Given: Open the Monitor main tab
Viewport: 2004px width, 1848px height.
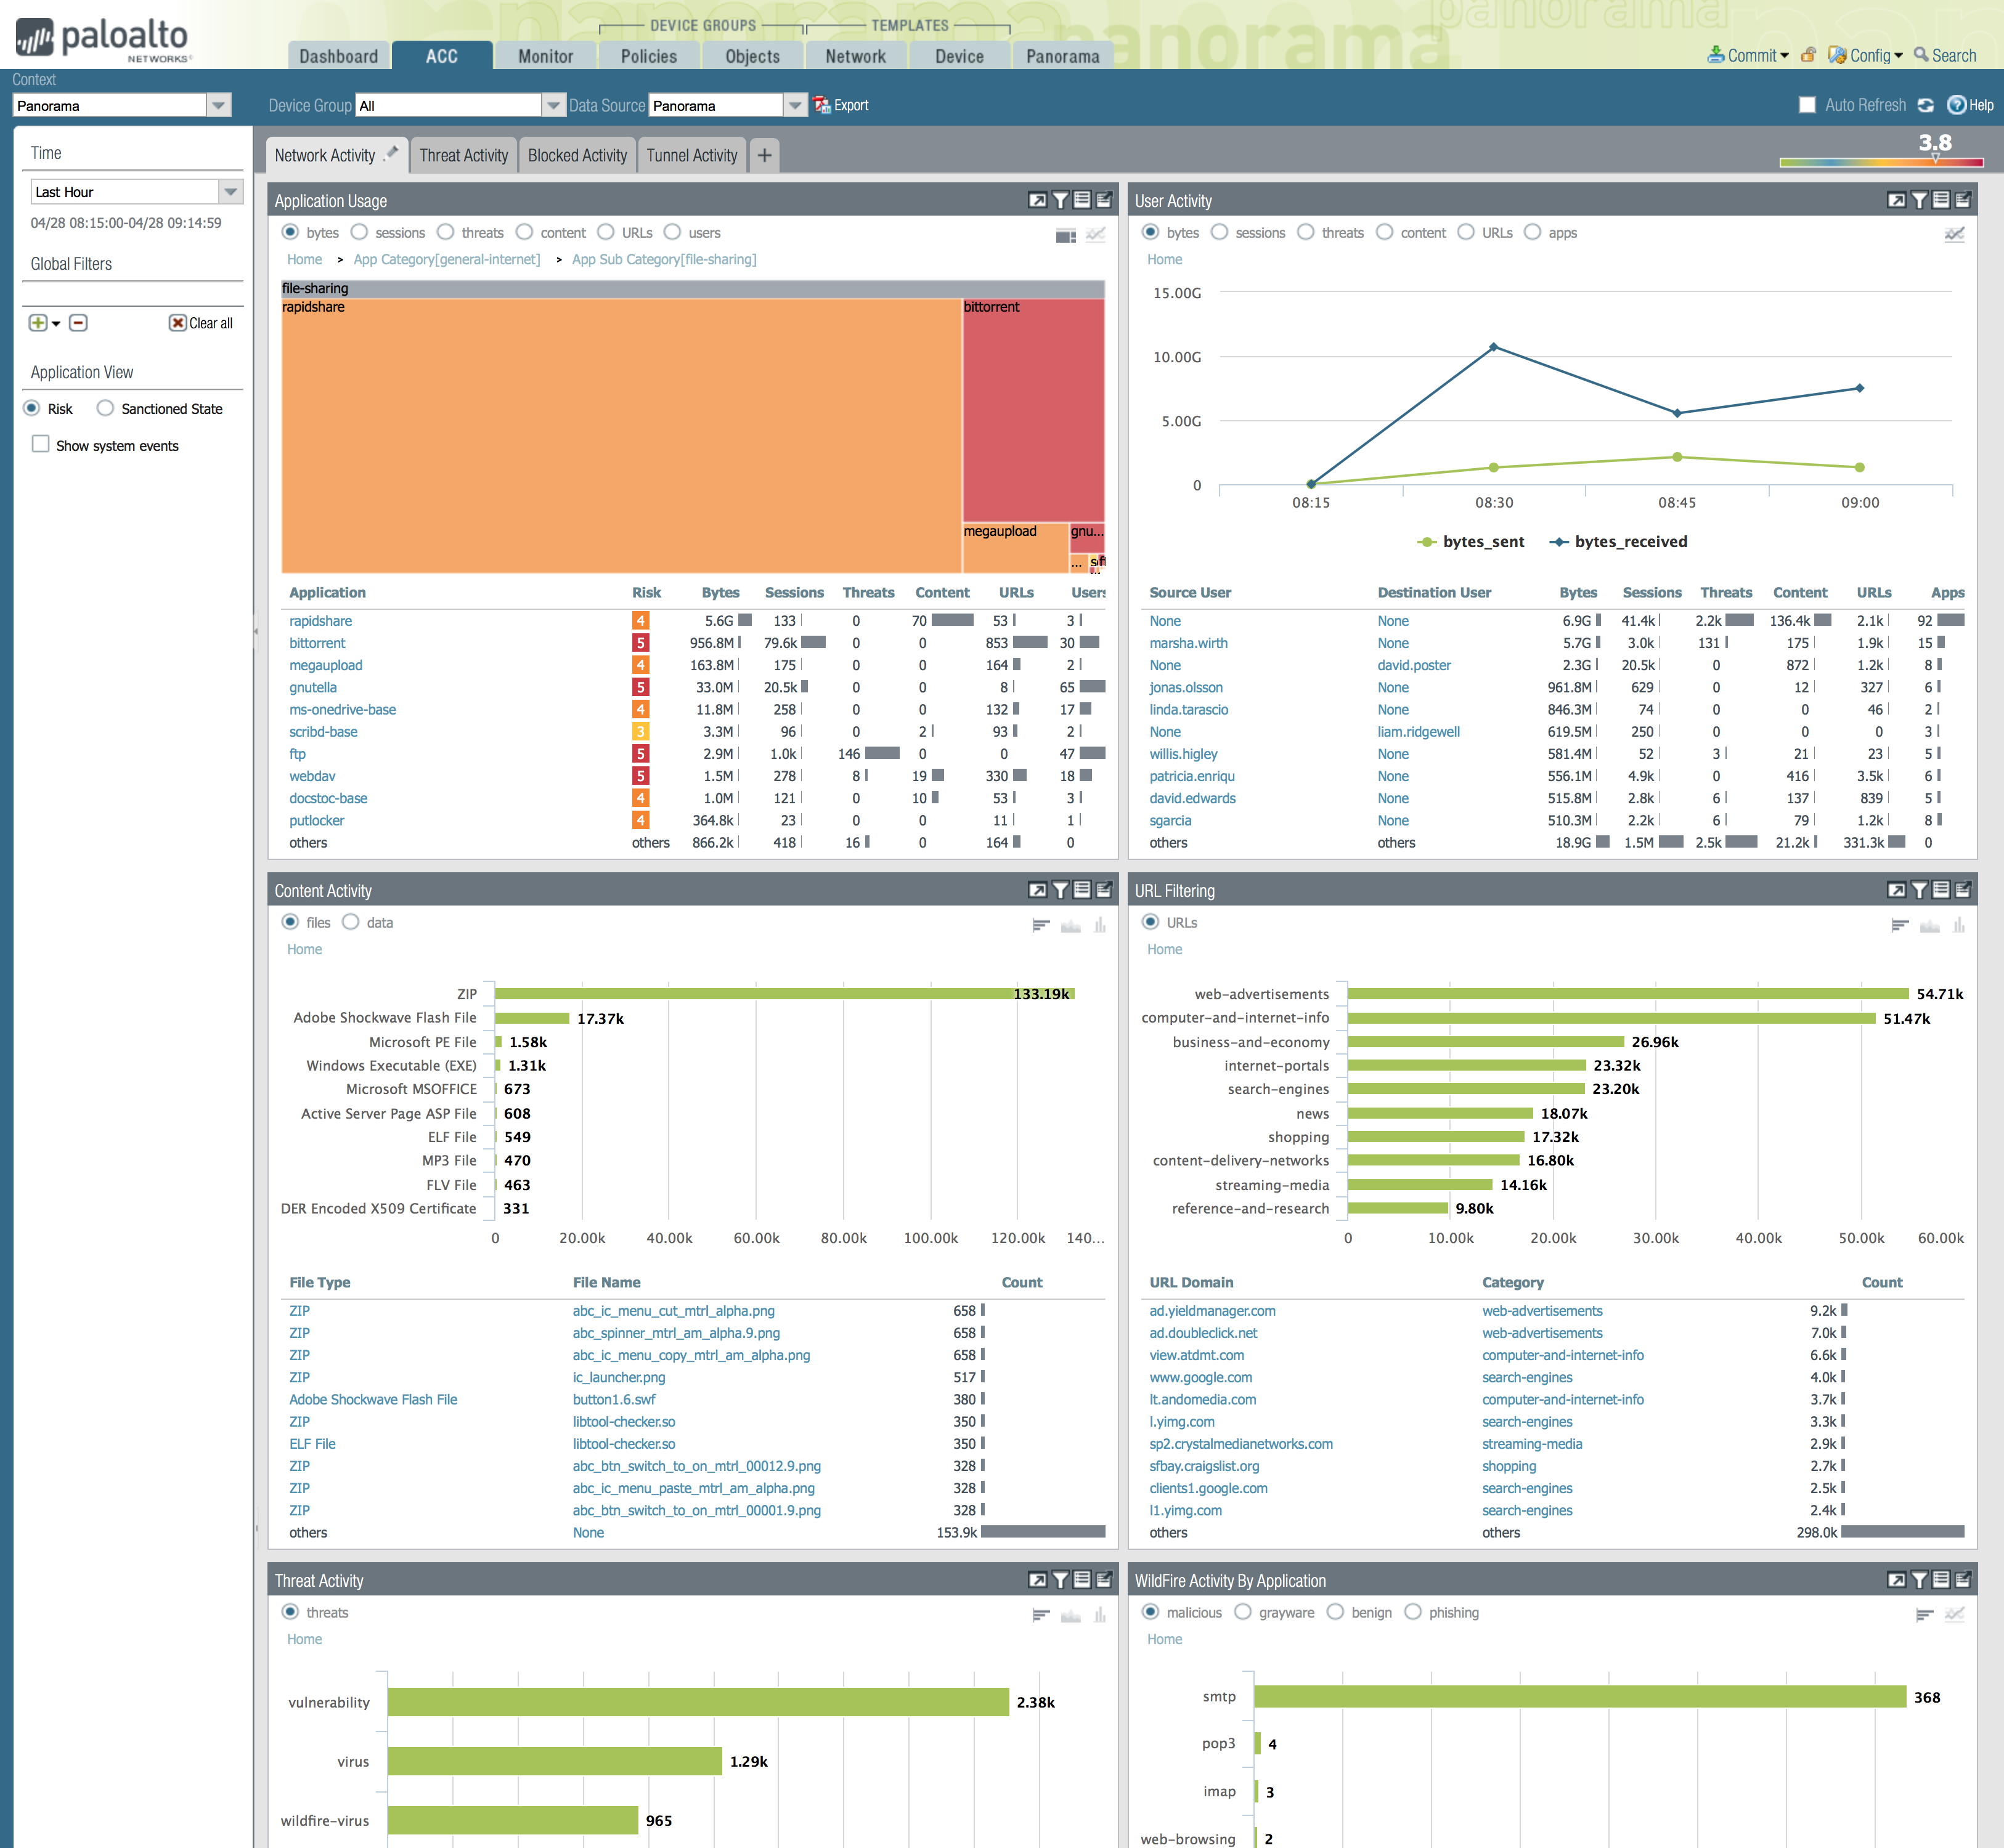Looking at the screenshot, I should click(545, 56).
